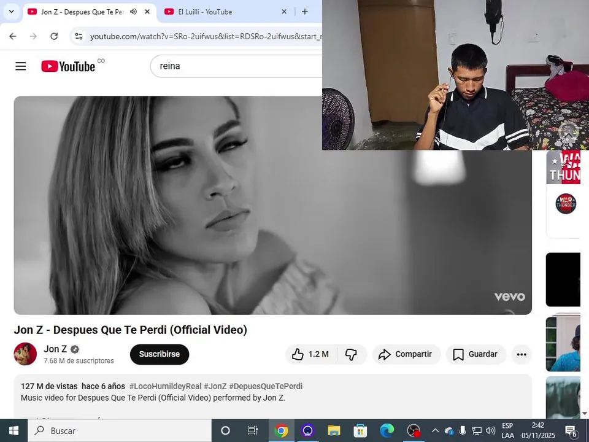Click the taskbar Buscar search box
This screenshot has height=442, width=589.
pyautogui.click(x=120, y=431)
